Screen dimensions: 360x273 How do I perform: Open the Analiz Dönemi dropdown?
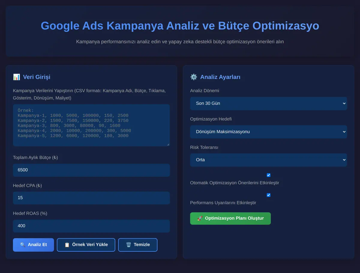pyautogui.click(x=268, y=103)
